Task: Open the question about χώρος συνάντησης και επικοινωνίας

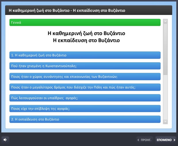Action: 85,76
